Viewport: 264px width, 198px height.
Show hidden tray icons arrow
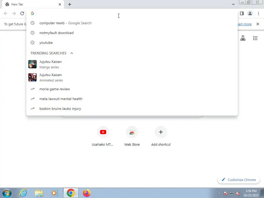point(219,193)
